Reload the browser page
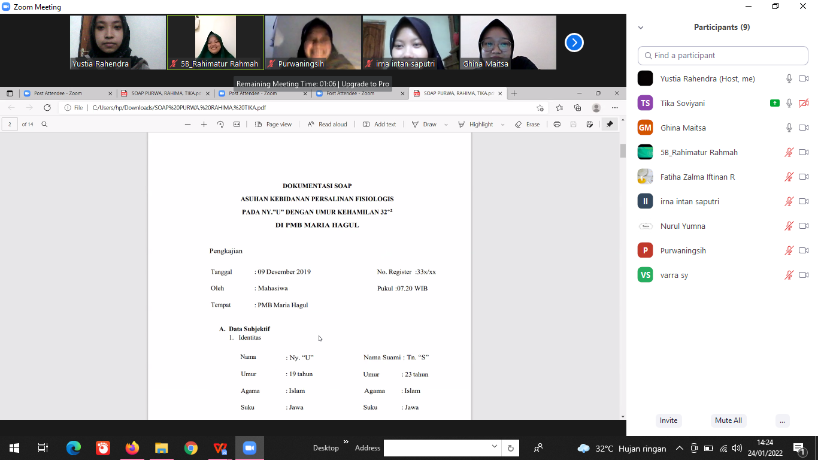The width and height of the screenshot is (818, 460). (x=47, y=108)
